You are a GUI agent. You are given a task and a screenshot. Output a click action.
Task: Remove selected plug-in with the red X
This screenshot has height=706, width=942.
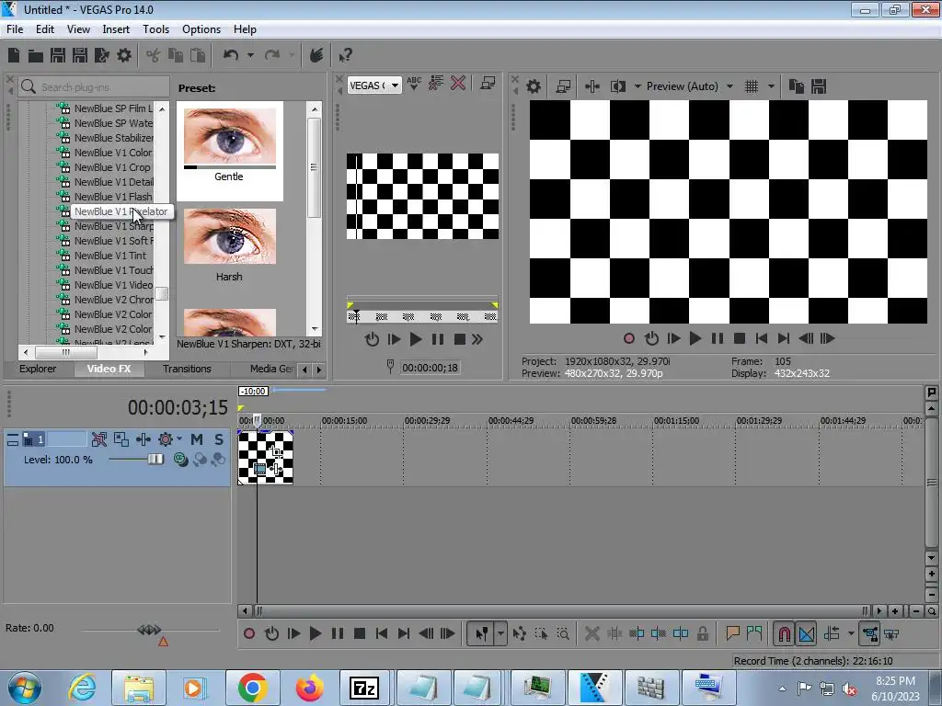(458, 84)
